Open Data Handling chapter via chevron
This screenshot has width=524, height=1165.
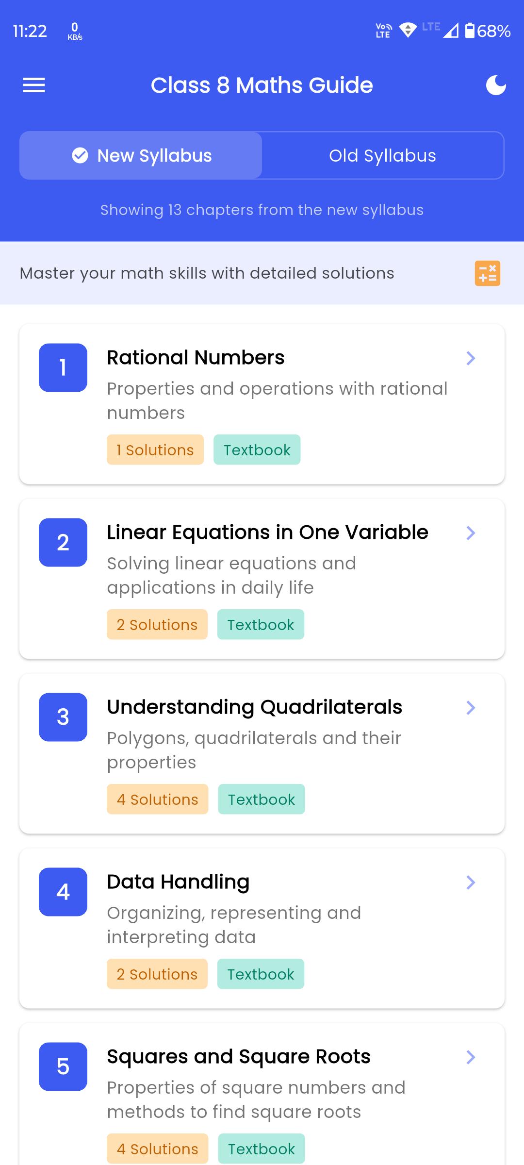(470, 882)
